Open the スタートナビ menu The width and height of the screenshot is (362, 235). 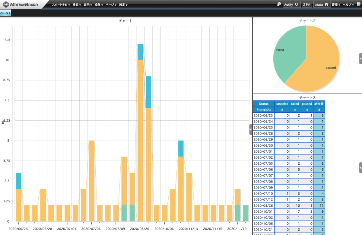pos(61,5)
